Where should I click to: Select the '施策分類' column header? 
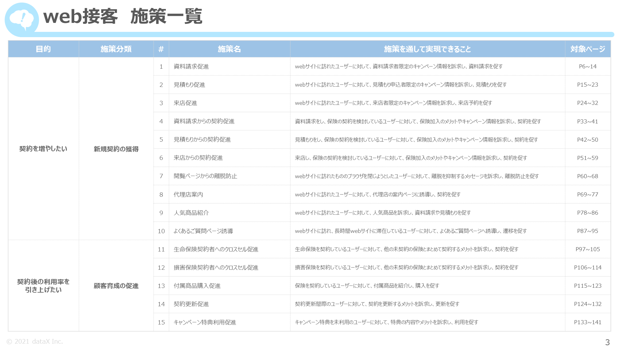(116, 49)
